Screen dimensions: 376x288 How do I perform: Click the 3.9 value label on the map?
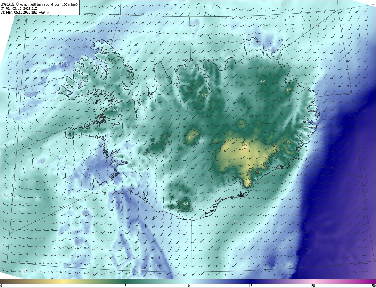[288, 90]
